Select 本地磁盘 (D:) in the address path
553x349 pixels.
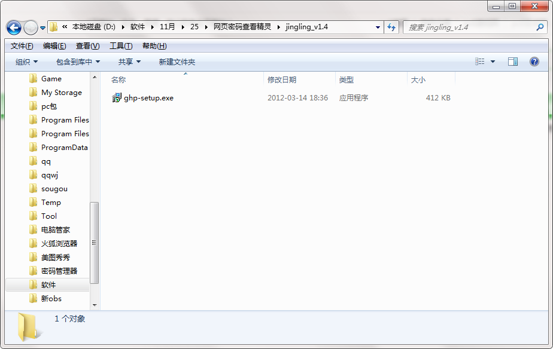pos(94,27)
